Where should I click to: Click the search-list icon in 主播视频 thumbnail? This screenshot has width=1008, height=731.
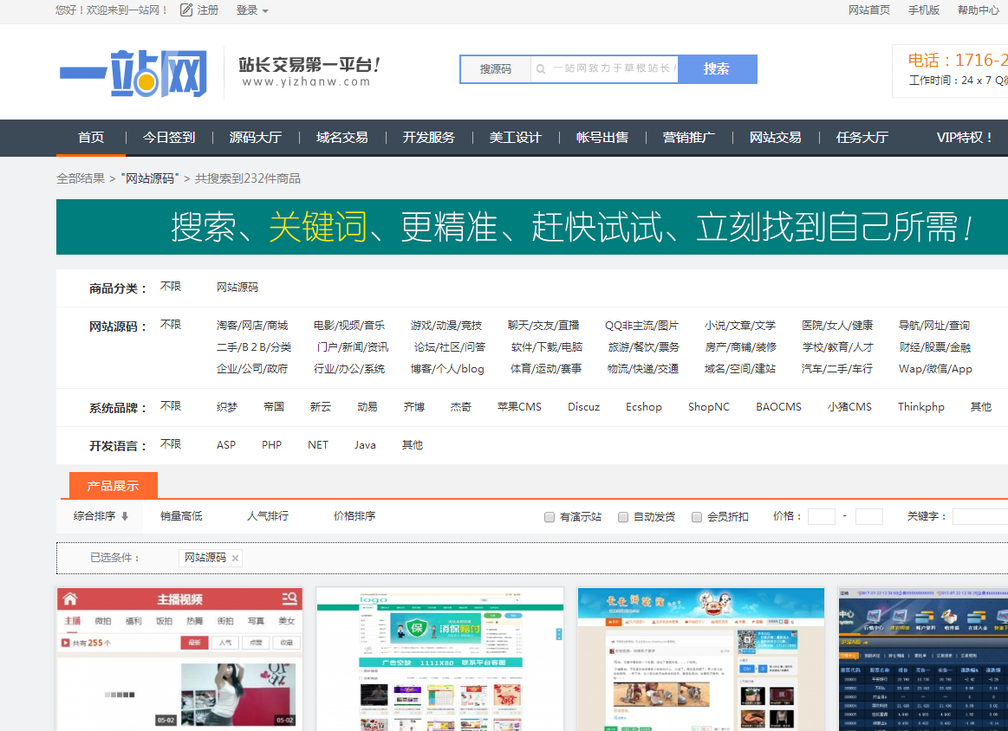(289, 599)
